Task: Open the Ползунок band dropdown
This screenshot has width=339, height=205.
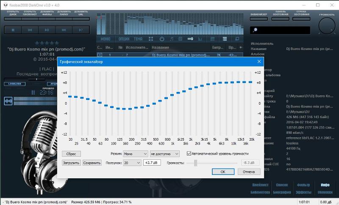Action: pos(132,163)
